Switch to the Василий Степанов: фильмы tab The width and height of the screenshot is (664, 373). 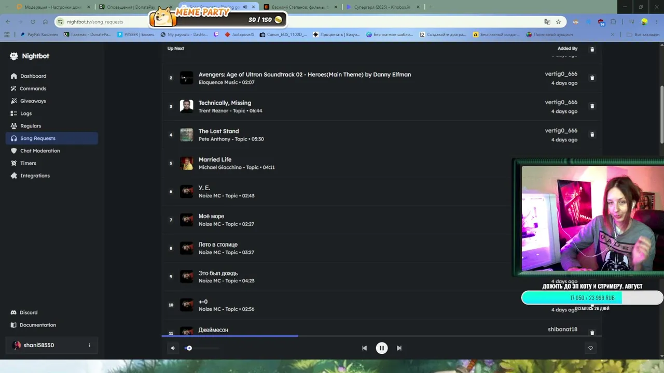[x=300, y=7]
